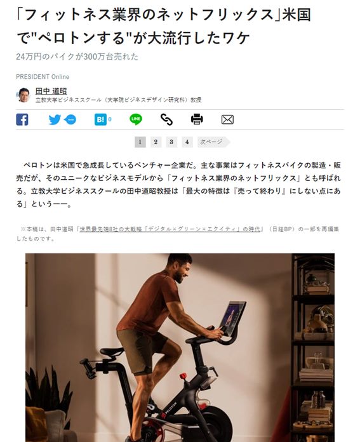Click article headline about ペロトン
The image size is (360, 442).
164,26
